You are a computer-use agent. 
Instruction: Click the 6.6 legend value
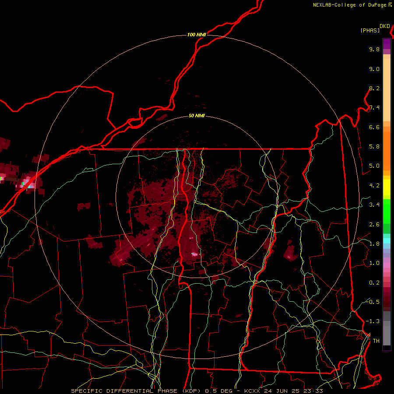click(374, 127)
